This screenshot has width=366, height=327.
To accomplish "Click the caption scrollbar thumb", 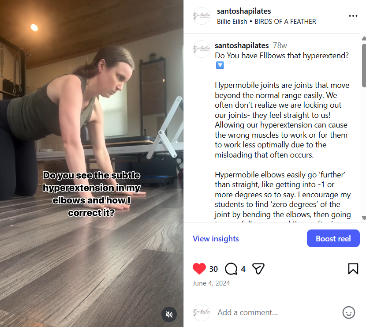I will point(364,65).
